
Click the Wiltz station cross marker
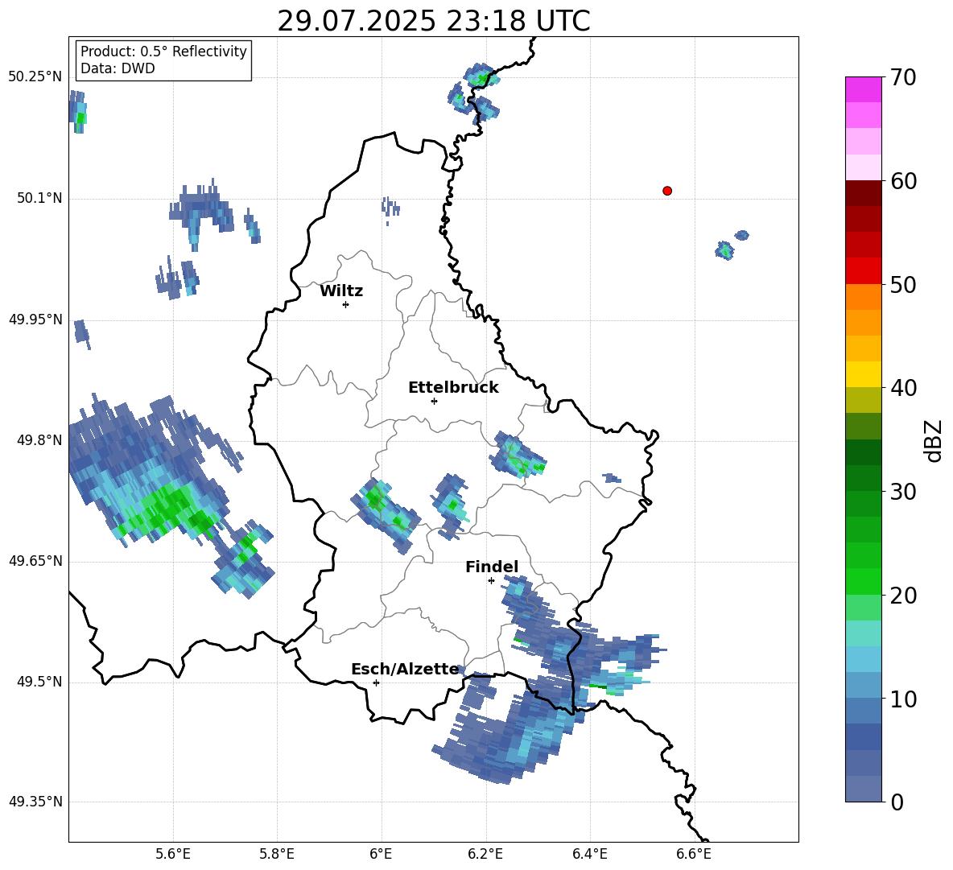(x=346, y=304)
